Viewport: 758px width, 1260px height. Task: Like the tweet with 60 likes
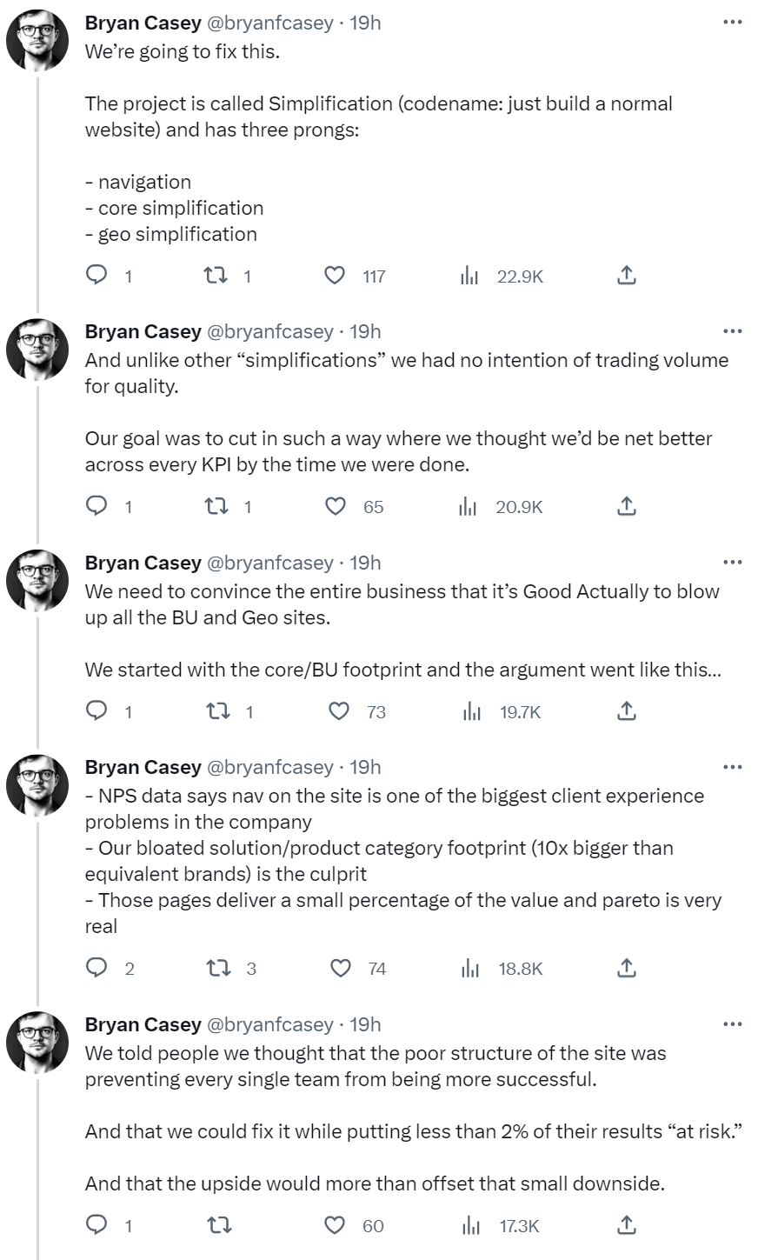tap(336, 1226)
